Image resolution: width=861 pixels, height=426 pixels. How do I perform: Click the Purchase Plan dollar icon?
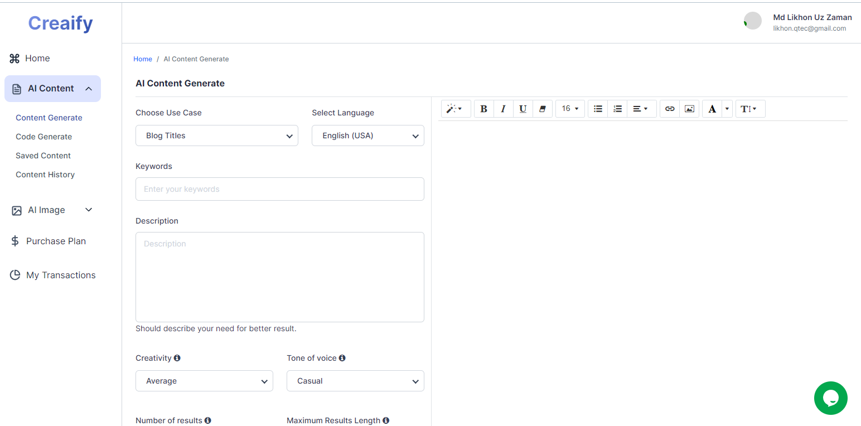click(x=15, y=241)
